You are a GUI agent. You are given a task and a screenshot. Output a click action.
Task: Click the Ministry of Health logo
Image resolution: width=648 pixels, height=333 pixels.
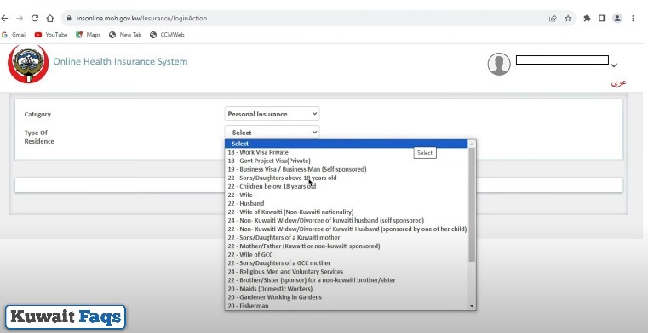[x=28, y=64]
